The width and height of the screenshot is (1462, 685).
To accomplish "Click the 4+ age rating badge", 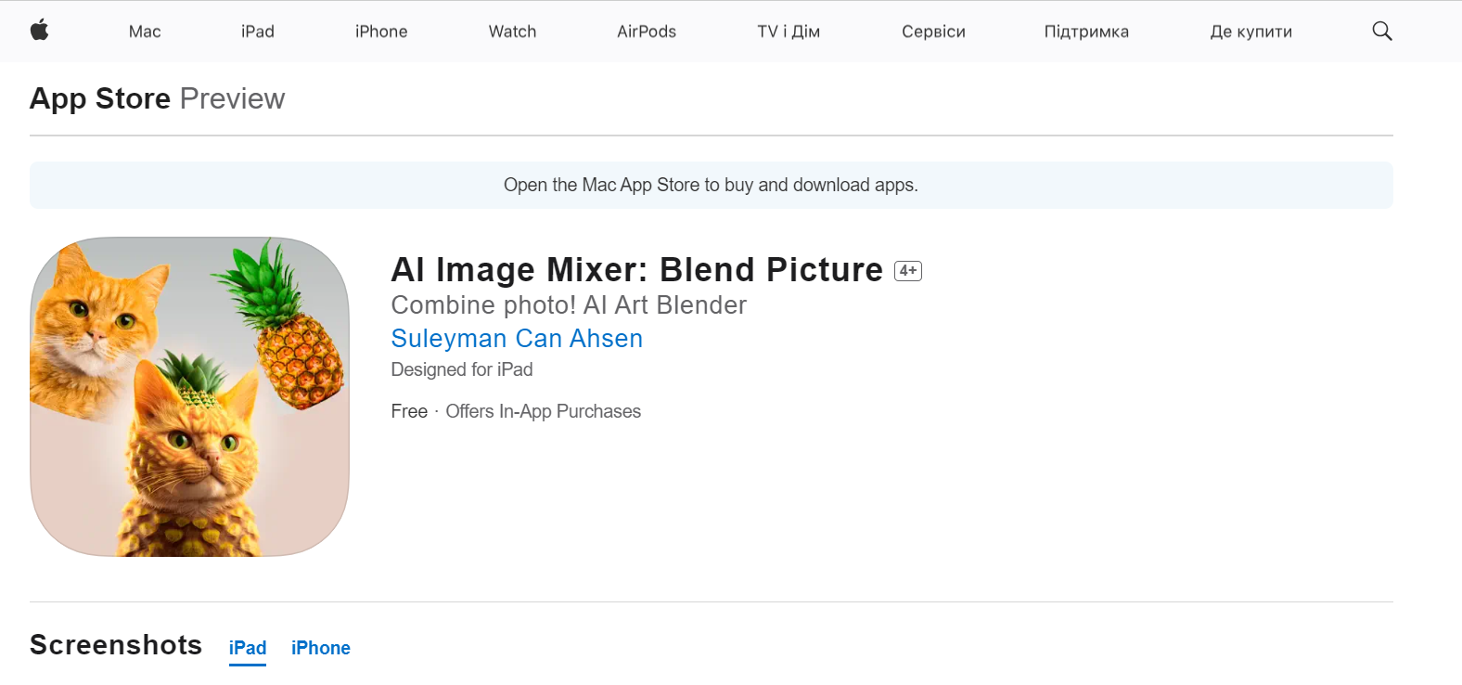I will [x=907, y=271].
